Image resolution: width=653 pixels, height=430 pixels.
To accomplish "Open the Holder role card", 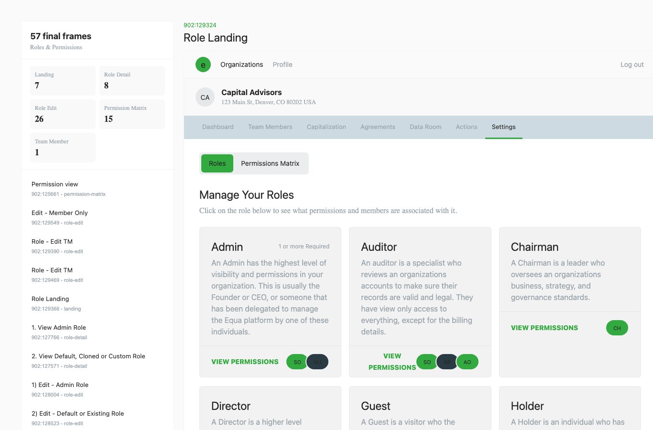I will point(570,408).
